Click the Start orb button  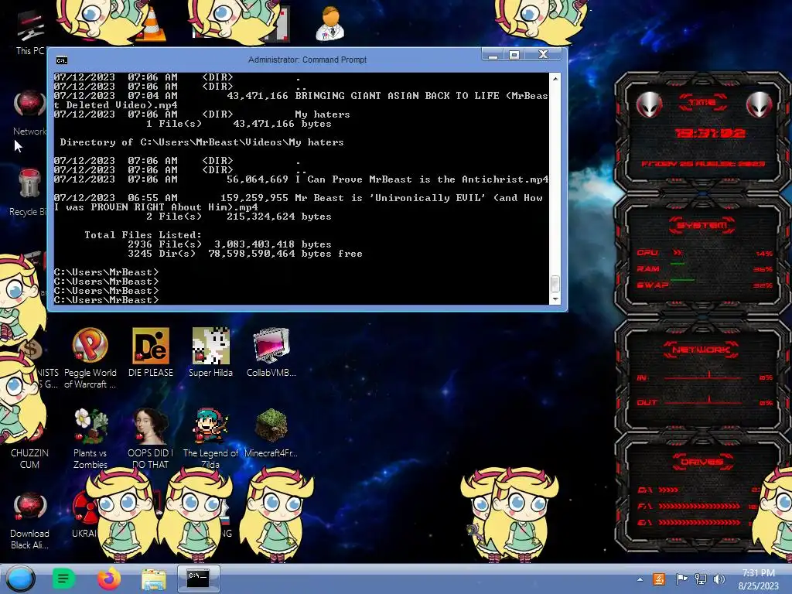(x=21, y=579)
